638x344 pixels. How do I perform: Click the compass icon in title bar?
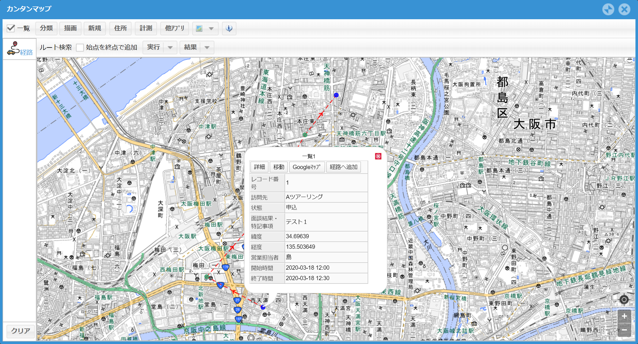(608, 9)
